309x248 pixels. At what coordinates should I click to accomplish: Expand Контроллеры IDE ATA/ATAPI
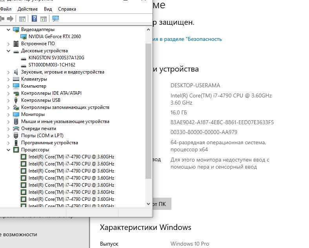point(8,94)
